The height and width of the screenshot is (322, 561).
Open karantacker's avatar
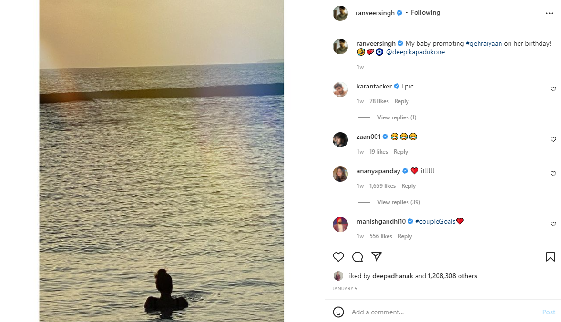point(340,89)
